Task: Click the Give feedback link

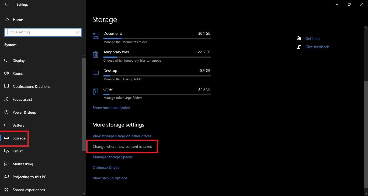Action: tap(317, 47)
